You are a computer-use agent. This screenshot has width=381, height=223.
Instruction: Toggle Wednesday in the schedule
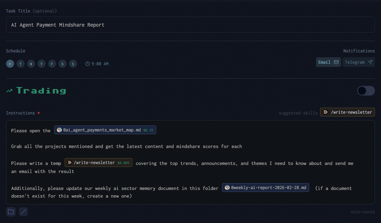(31, 64)
